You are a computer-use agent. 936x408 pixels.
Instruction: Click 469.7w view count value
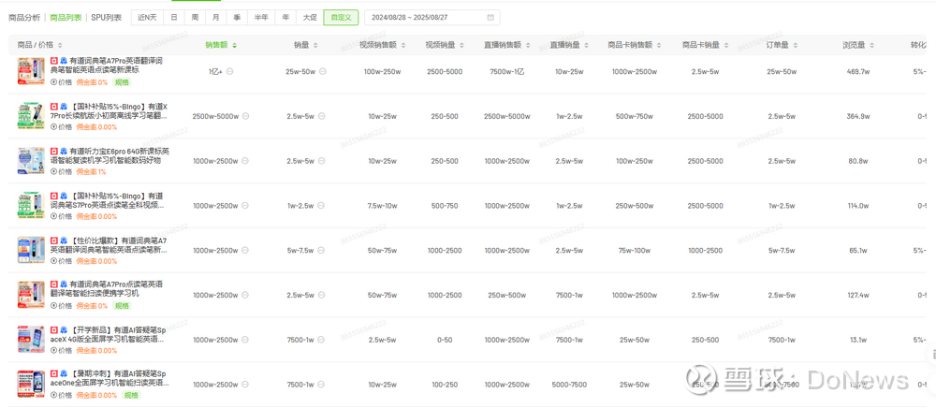click(x=857, y=71)
